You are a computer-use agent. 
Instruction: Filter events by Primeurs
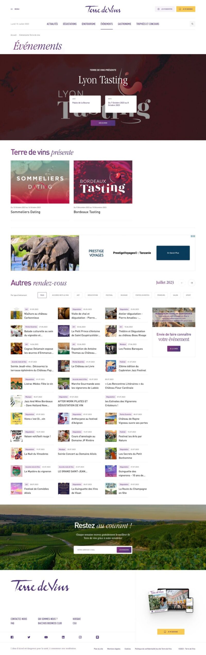pyautogui.click(x=161, y=295)
